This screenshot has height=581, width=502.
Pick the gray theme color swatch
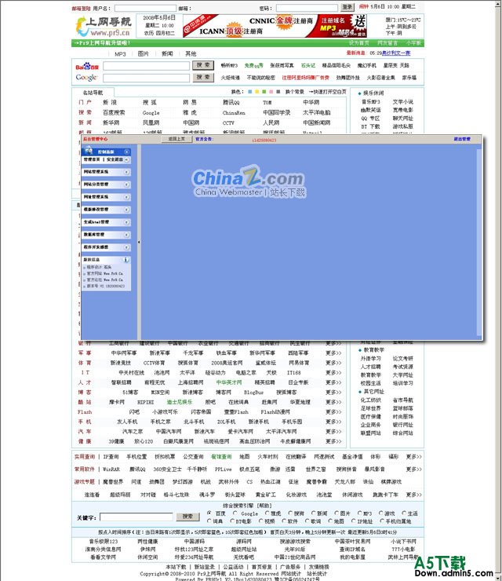(x=278, y=92)
